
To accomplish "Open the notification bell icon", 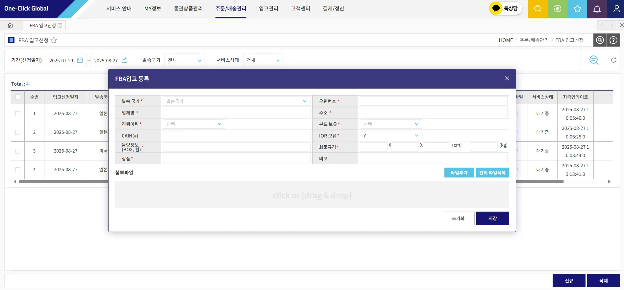I will point(597,9).
